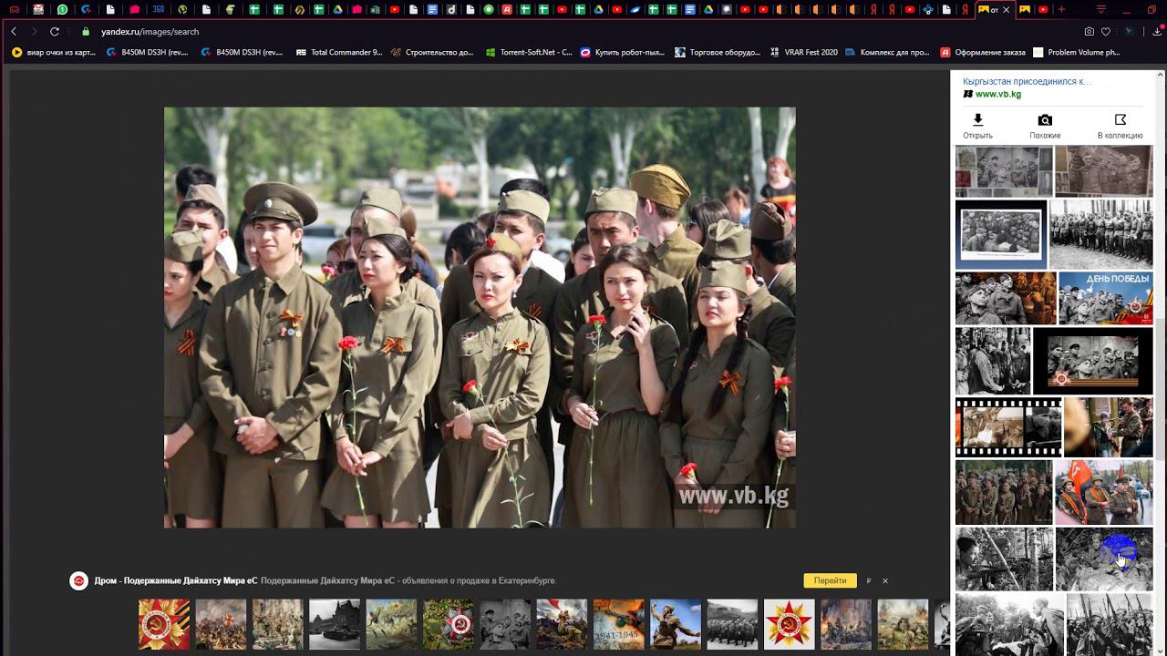The width and height of the screenshot is (1167, 656).
Task: Click main photo of people in uniforms
Action: pos(480,317)
